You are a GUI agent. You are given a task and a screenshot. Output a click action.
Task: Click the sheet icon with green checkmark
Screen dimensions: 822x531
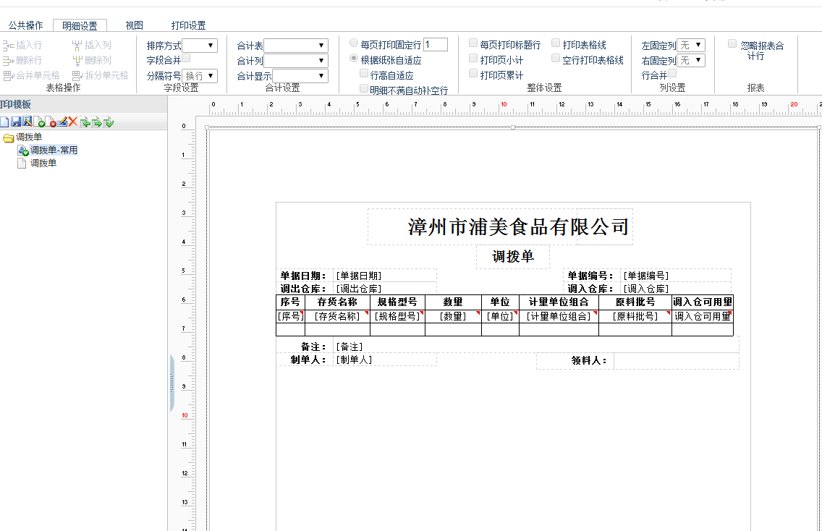point(109,122)
